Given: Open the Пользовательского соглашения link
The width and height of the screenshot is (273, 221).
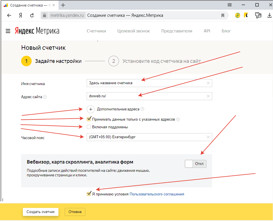Looking at the screenshot, I should (157, 194).
